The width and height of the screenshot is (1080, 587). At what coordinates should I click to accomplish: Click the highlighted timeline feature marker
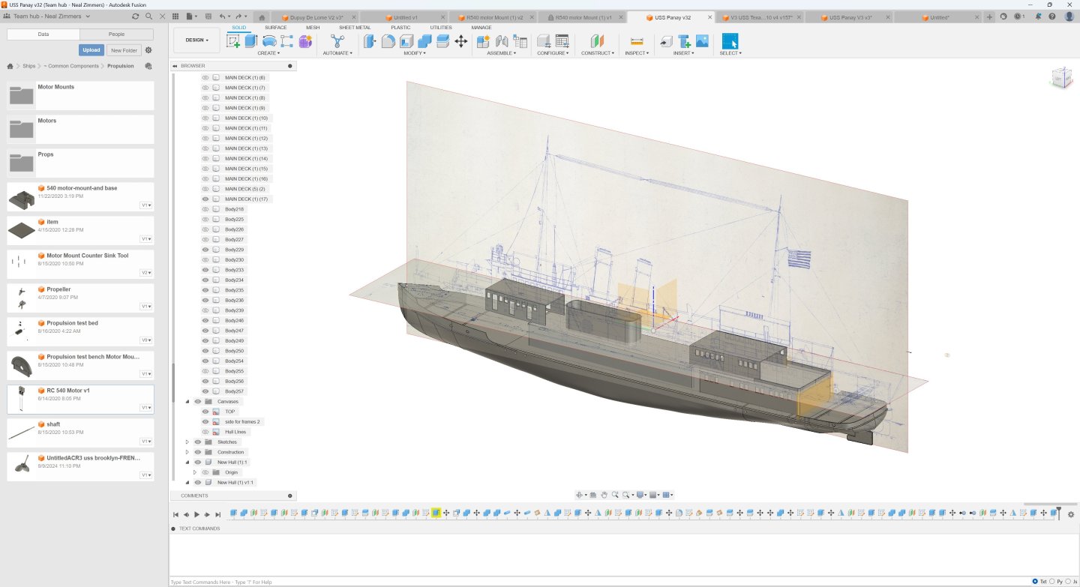435,513
